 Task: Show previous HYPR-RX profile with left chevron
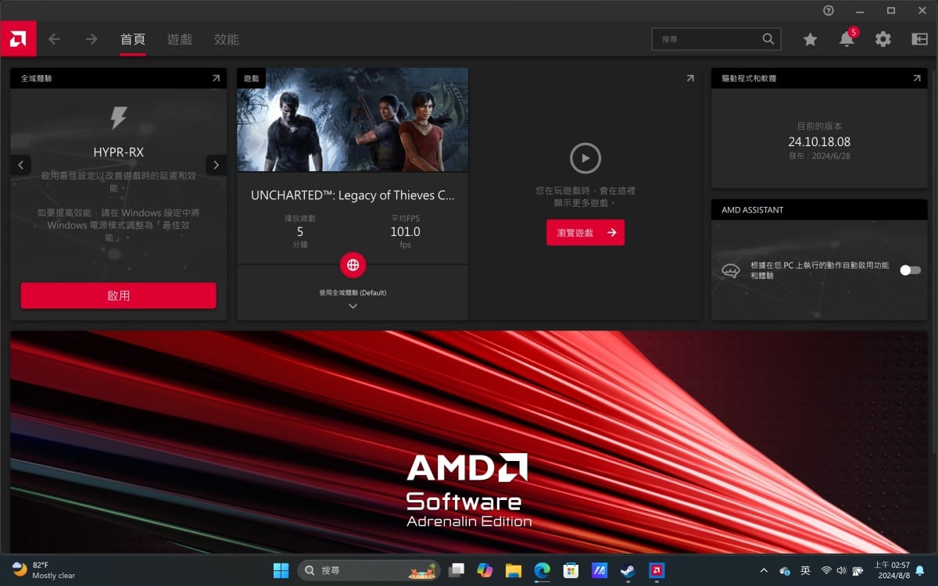click(22, 165)
